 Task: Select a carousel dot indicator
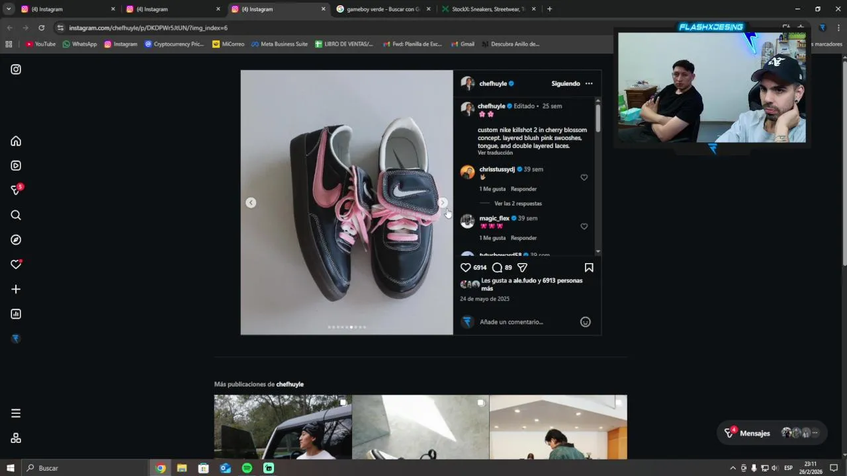point(347,327)
